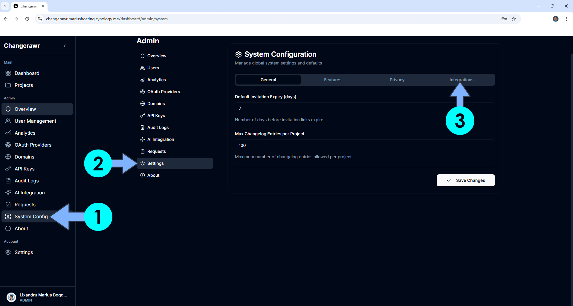
Task: Click the browser address bar URL
Action: pos(107,19)
